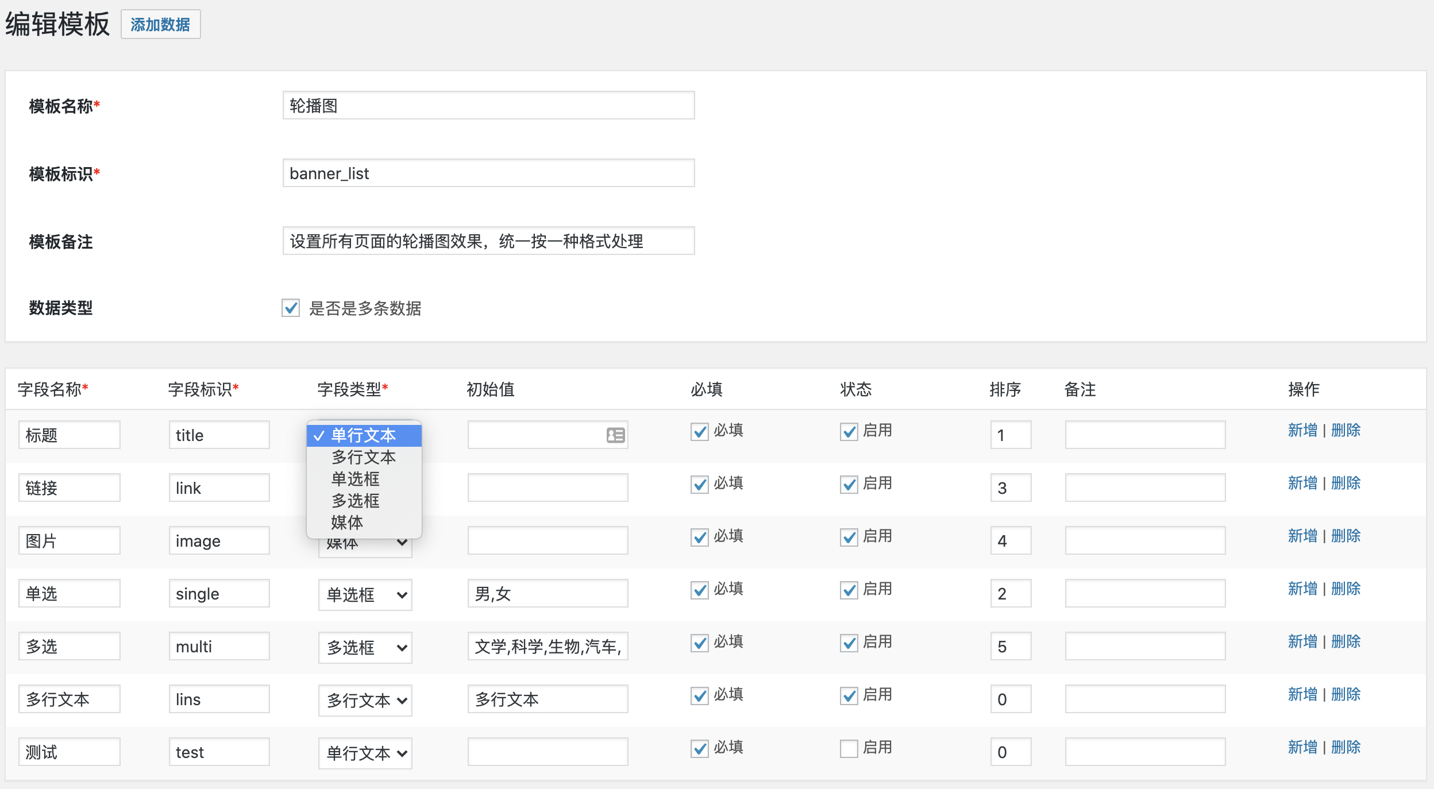Viewport: 1434px width, 789px height.
Task: Open field type dropdown for single row
Action: [x=365, y=594]
